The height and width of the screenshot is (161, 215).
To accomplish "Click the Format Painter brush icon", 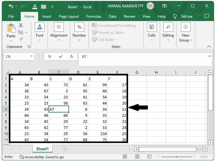I will (21, 39).
